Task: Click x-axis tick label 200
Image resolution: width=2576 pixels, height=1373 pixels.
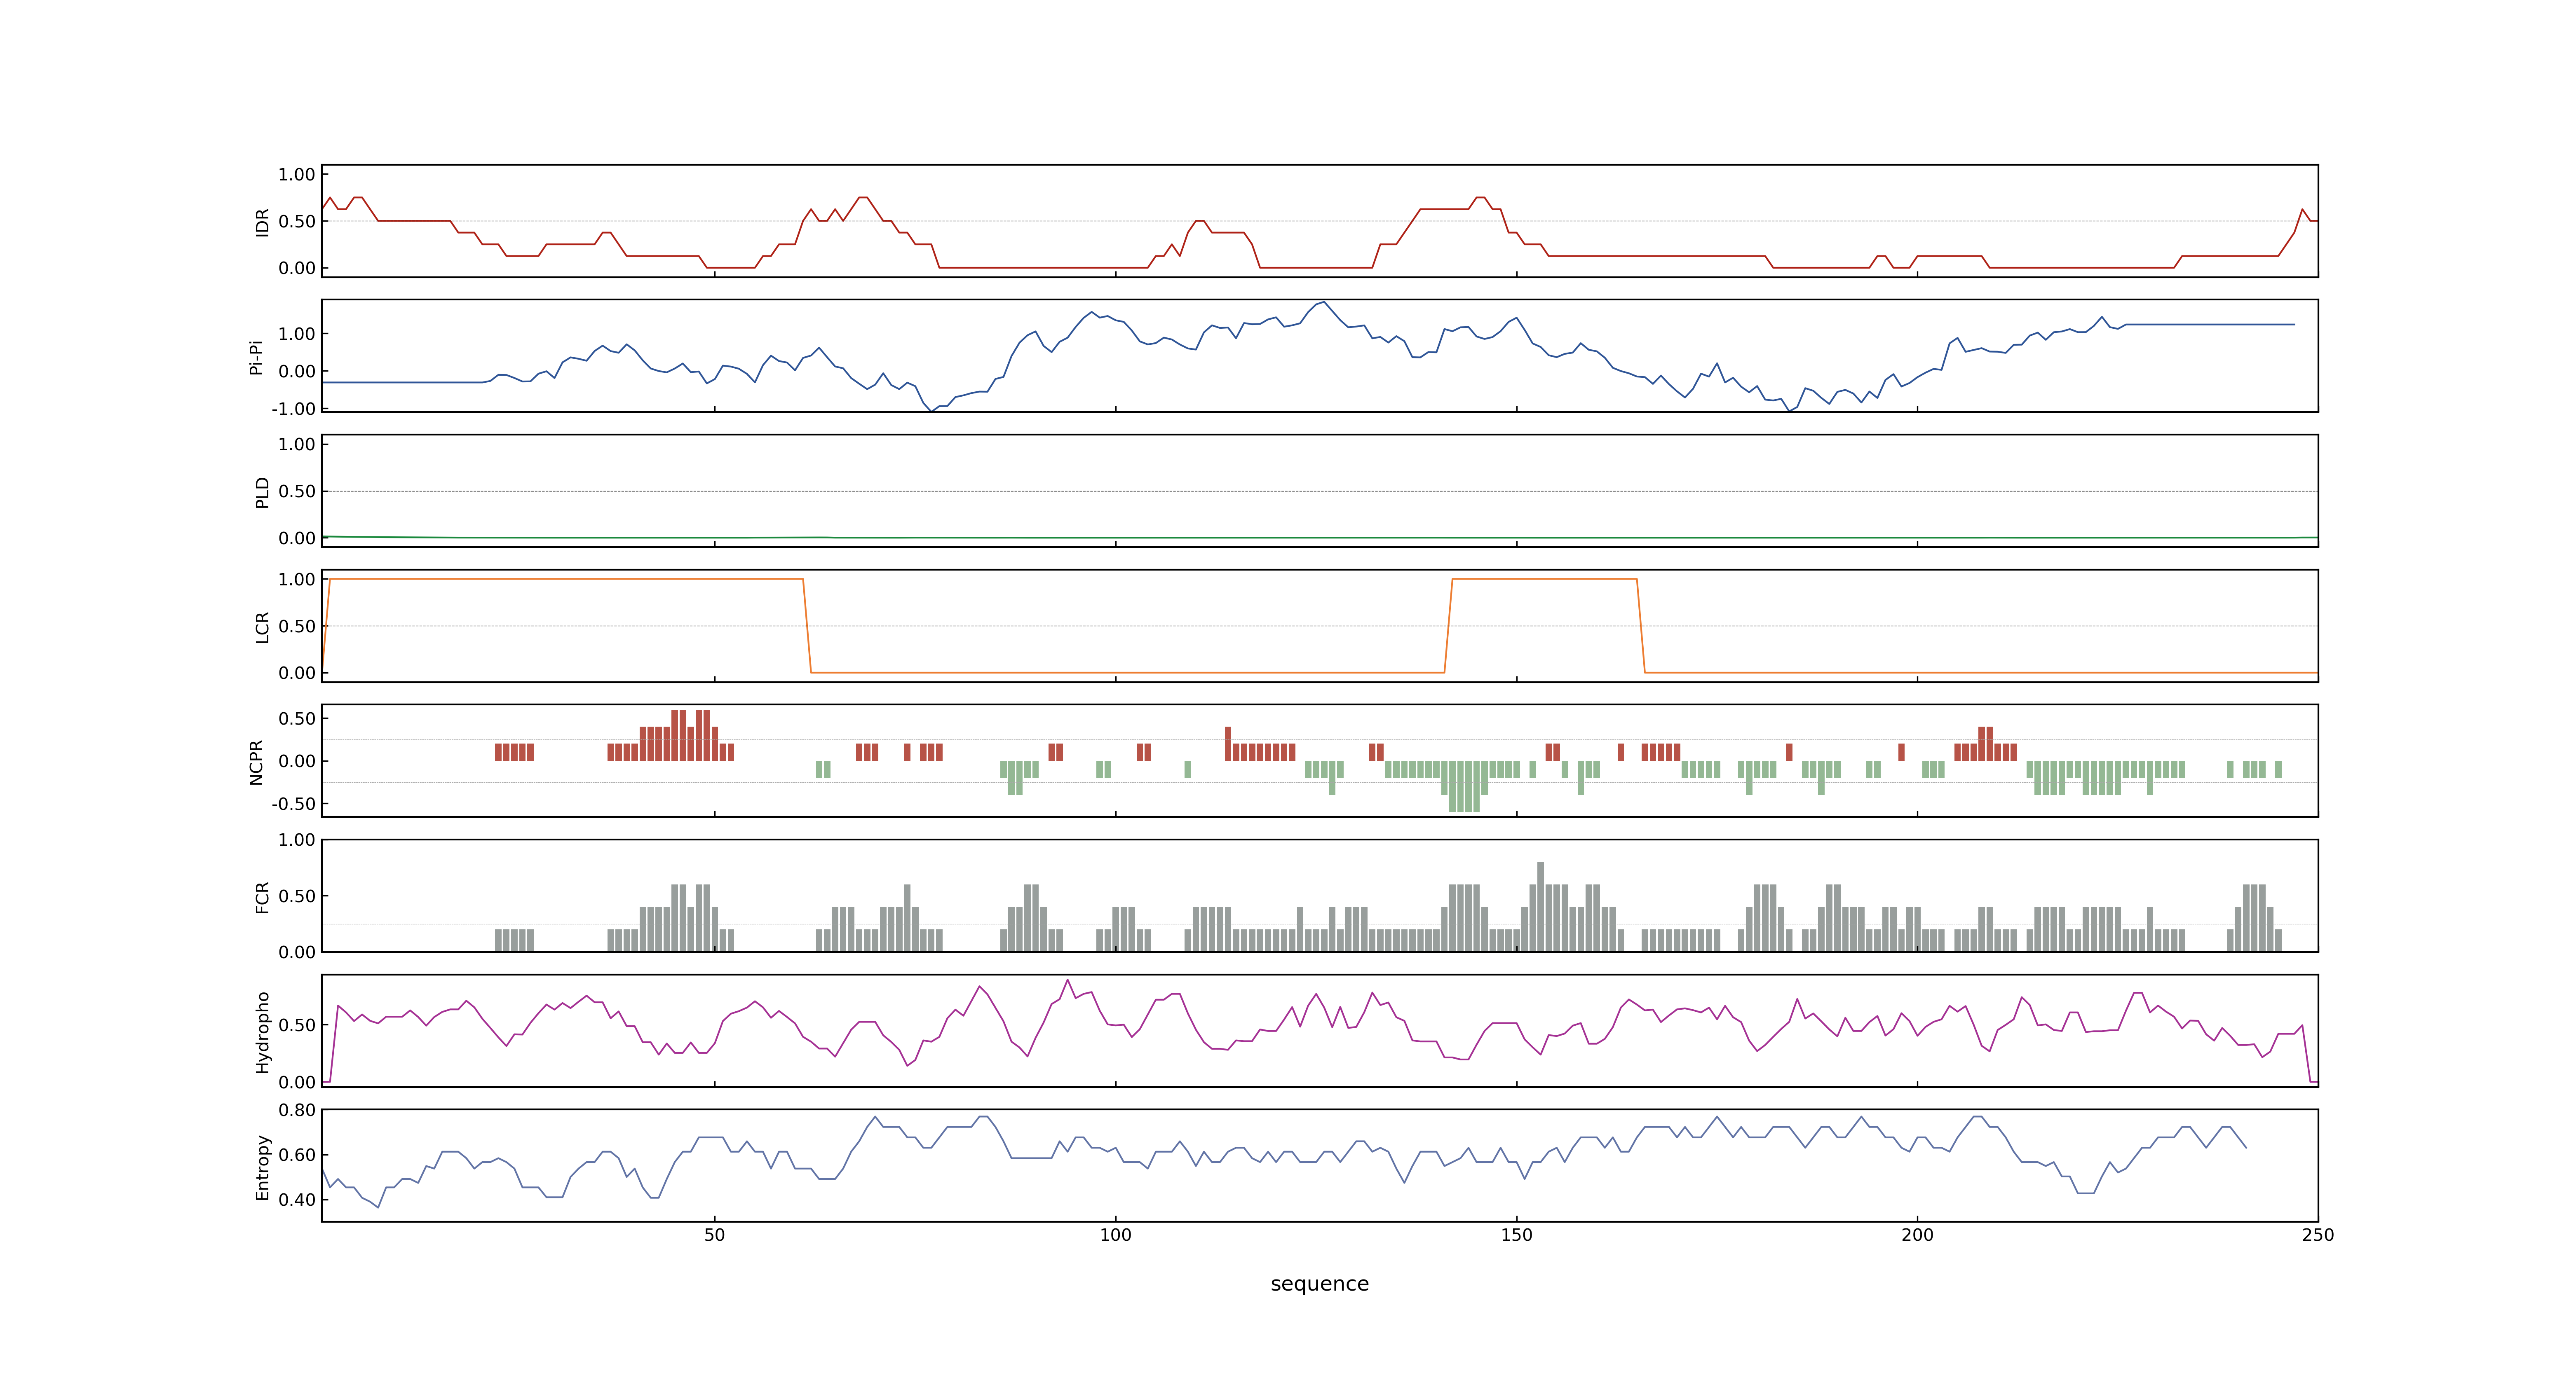Action: tap(1917, 1234)
